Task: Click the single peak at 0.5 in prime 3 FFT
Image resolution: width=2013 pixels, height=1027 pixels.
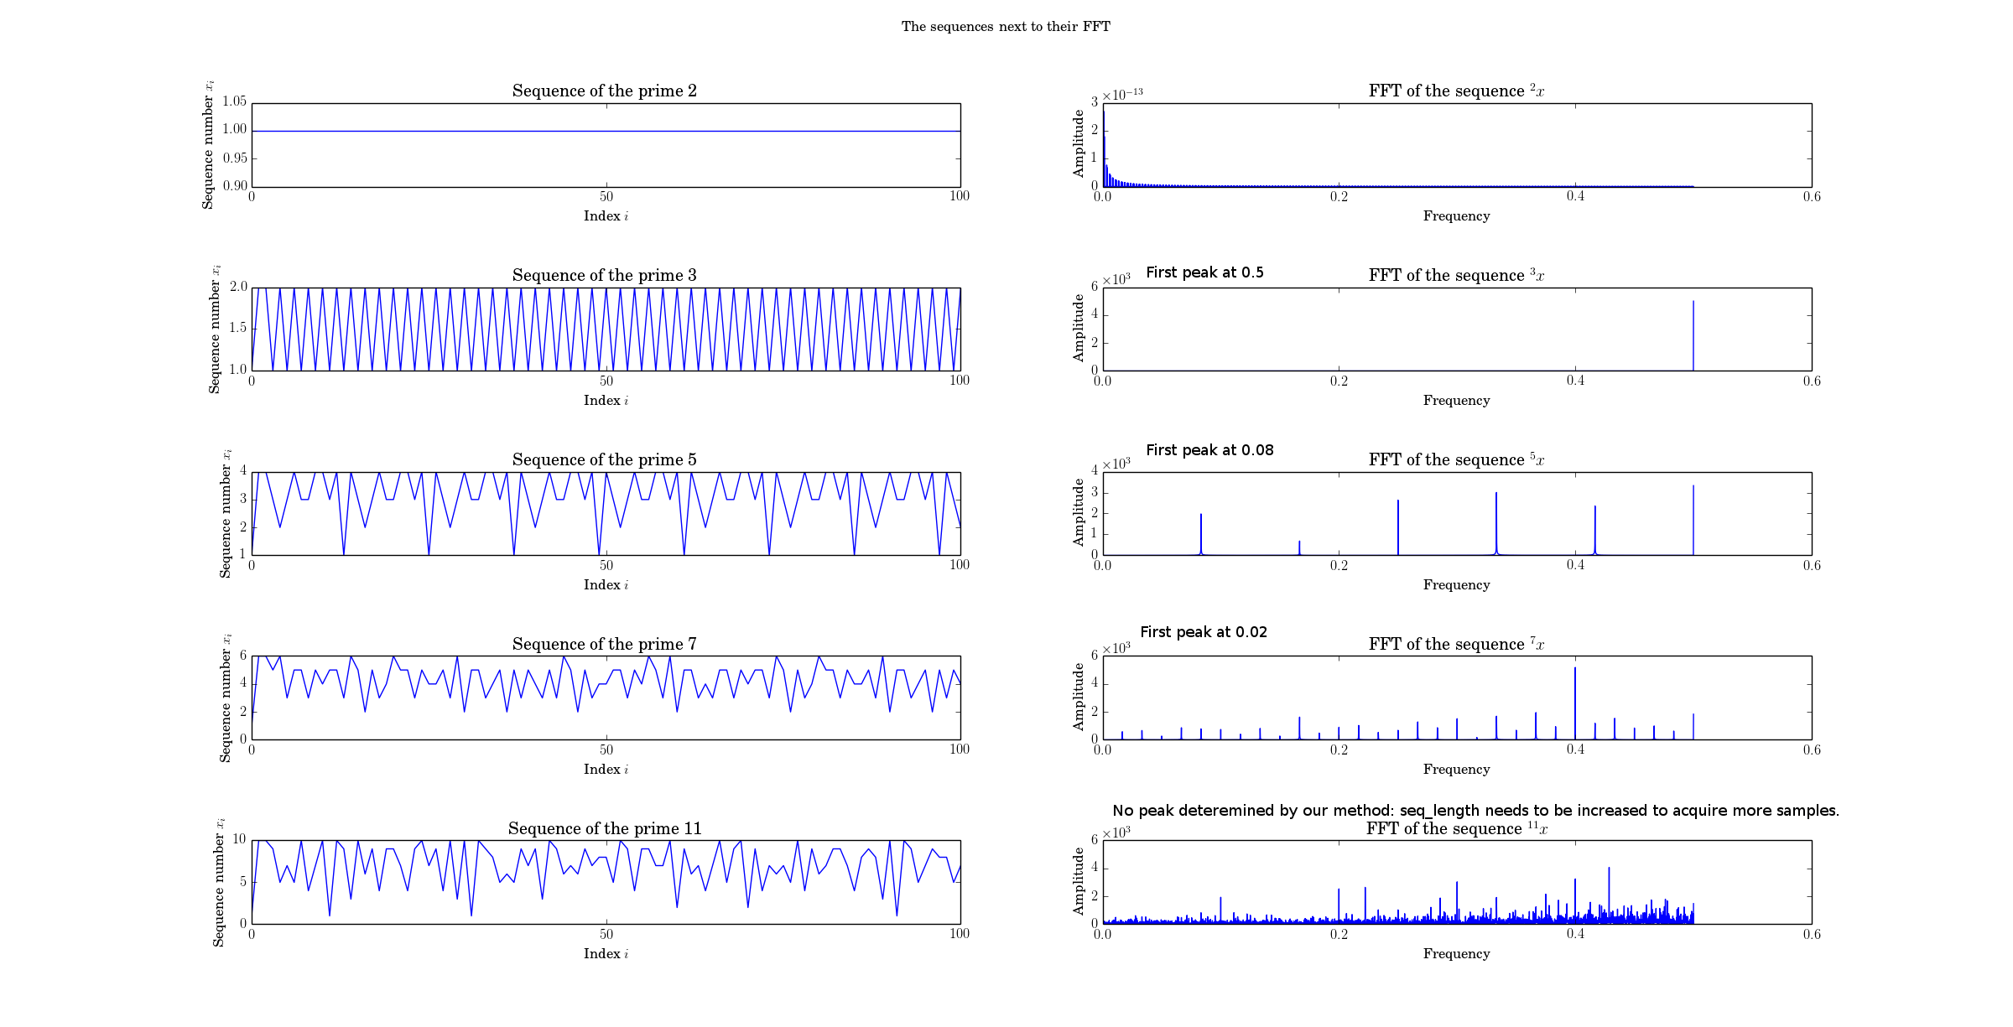Action: [x=1693, y=335]
